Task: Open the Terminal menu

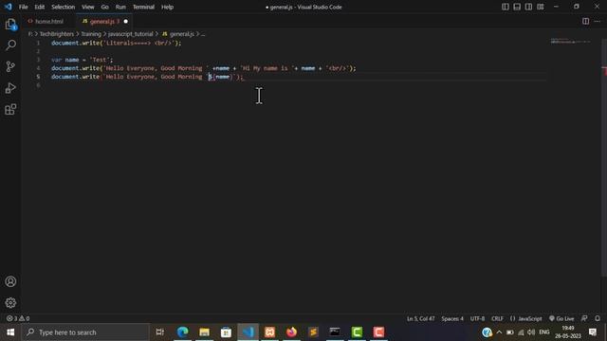Action: (143, 7)
